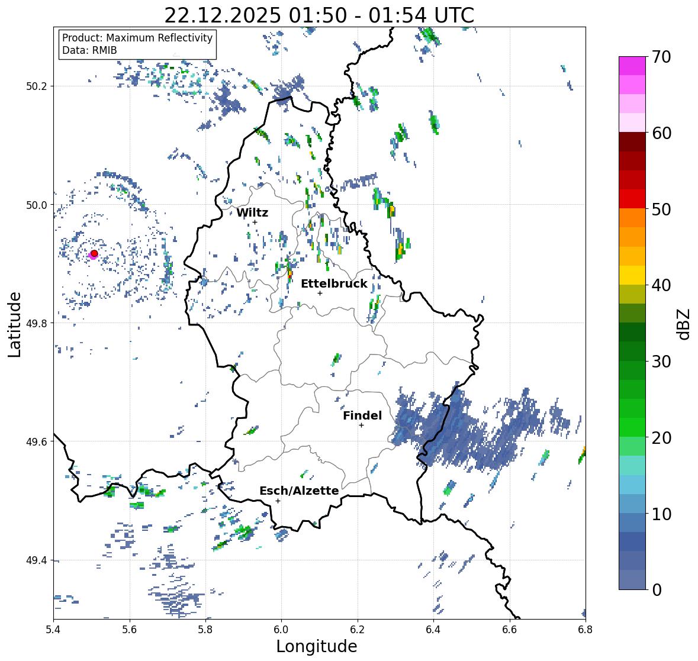Click the Findel station cross marker
Screen dimensions: 698x661
coord(362,425)
